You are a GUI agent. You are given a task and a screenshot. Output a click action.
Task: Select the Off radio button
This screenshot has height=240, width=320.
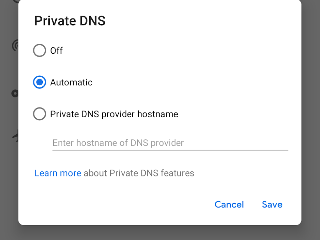pos(39,50)
